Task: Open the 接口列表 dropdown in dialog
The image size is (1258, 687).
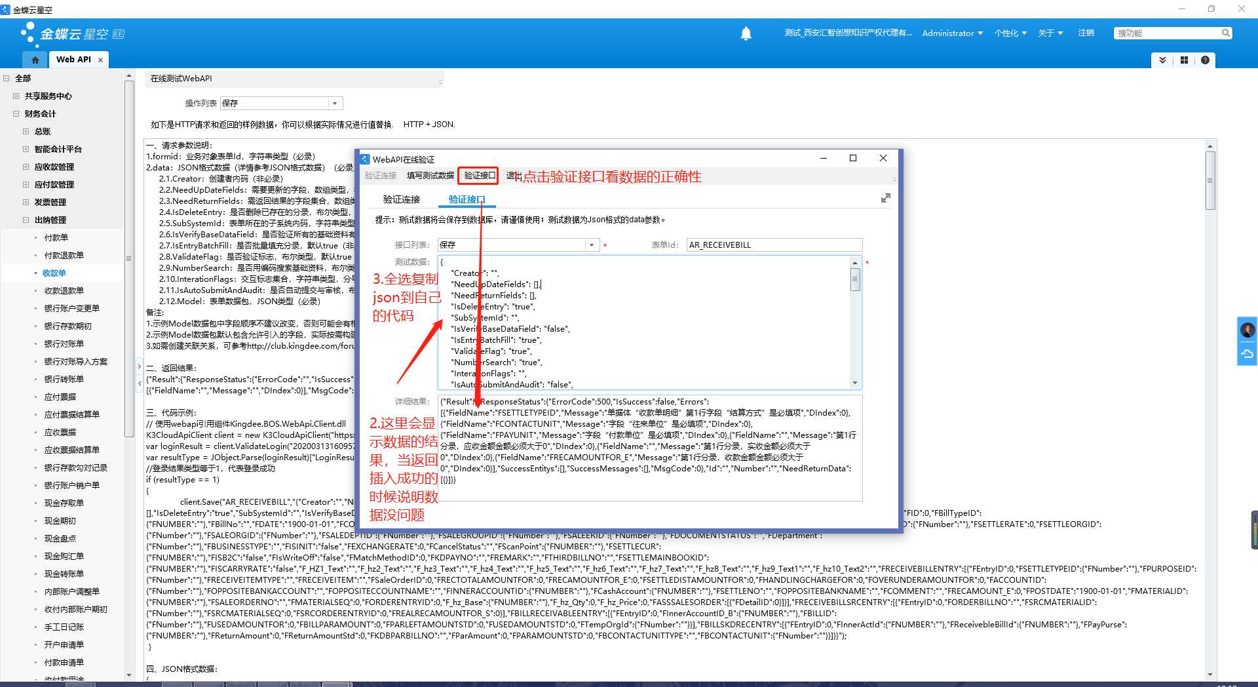Action: 591,245
